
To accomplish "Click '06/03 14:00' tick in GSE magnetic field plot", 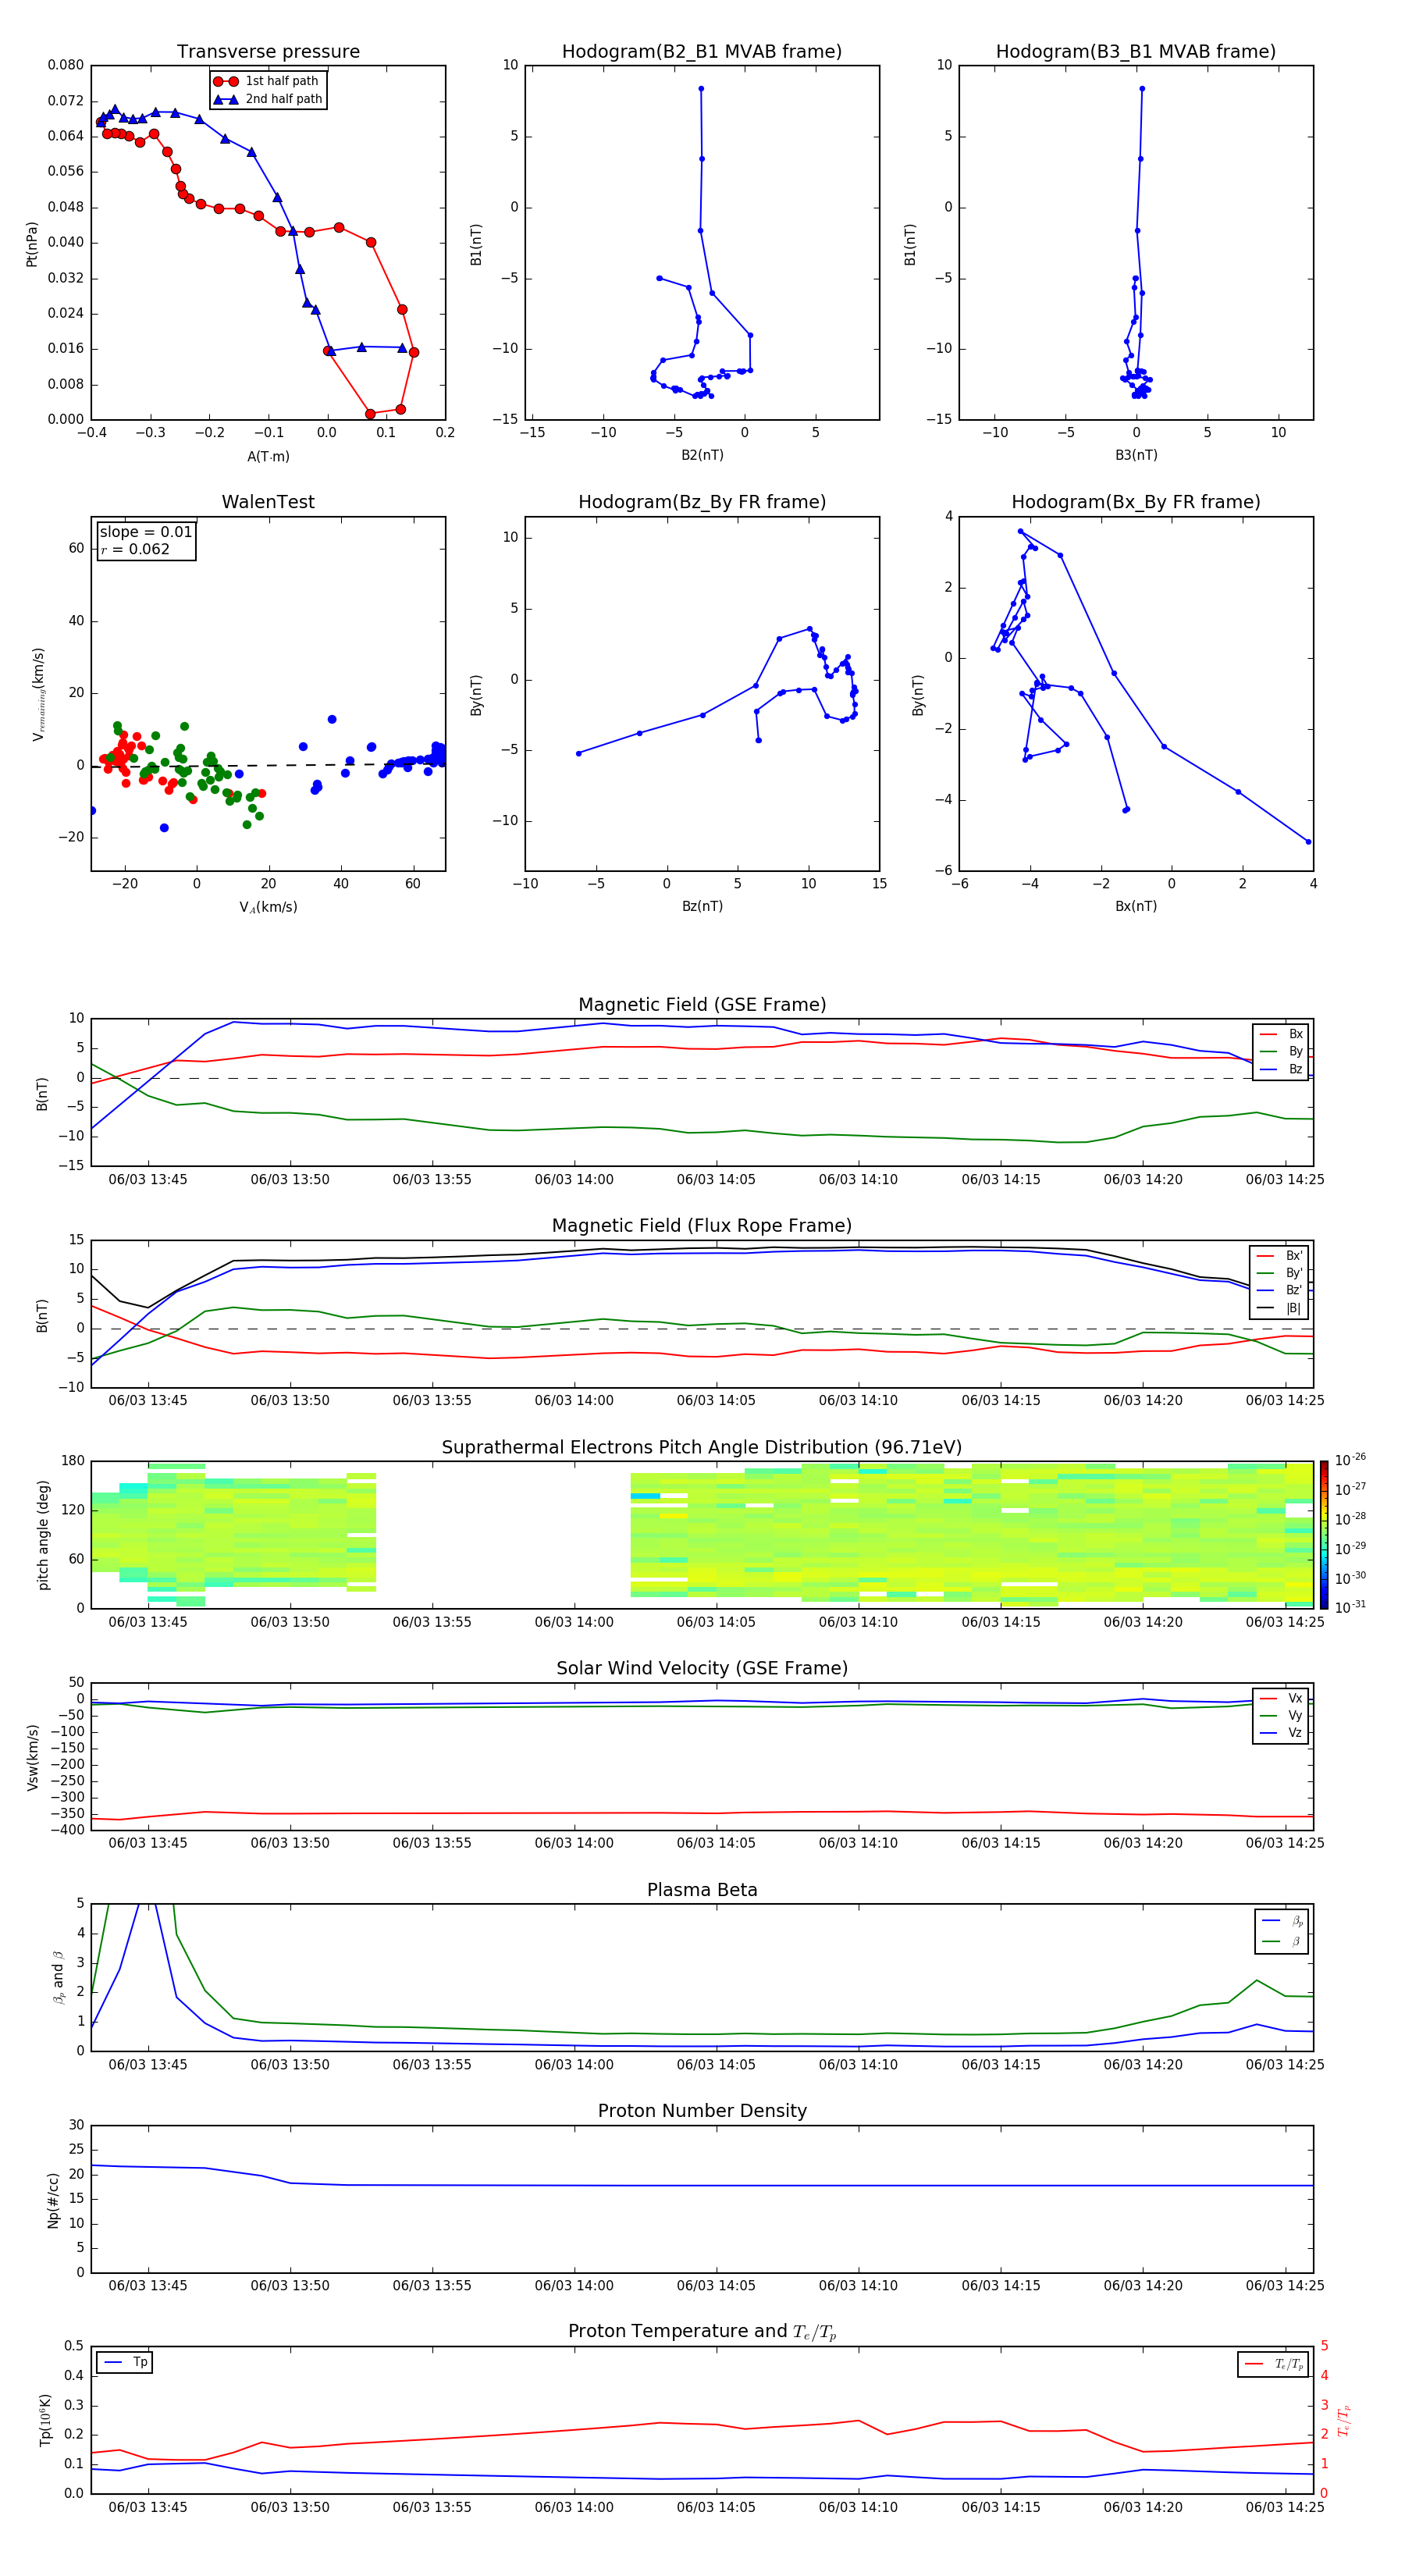I will 574,1179.
